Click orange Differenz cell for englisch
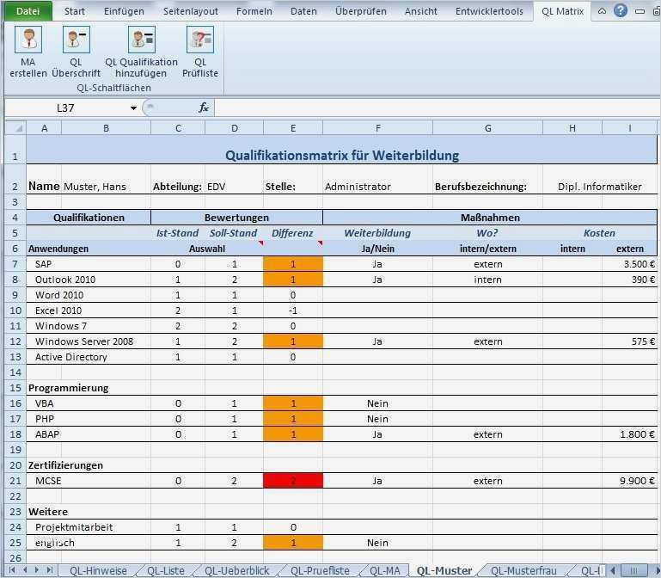This screenshot has height=578, width=661. tap(293, 543)
